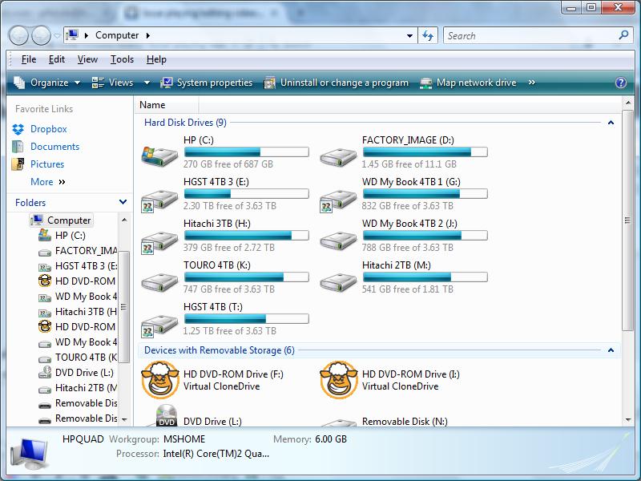Click the Pictures icon in Favorite Links

tap(18, 164)
